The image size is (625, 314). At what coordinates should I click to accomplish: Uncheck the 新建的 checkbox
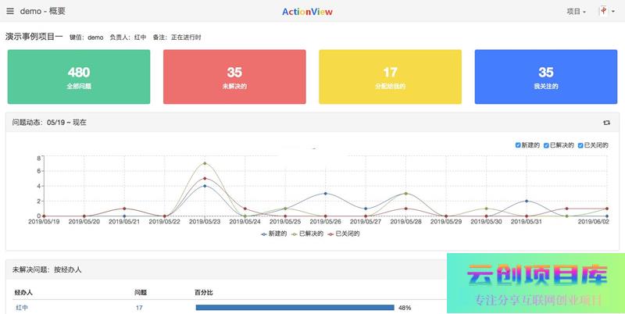(x=518, y=145)
